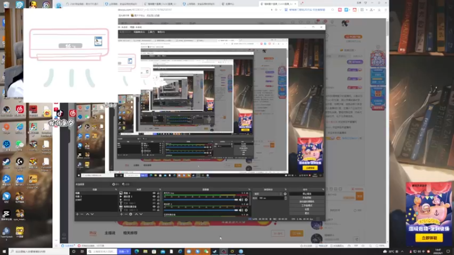Toggle lock of 图像 source row
Viewport: 454px width, 255px height.
pyautogui.click(x=158, y=193)
